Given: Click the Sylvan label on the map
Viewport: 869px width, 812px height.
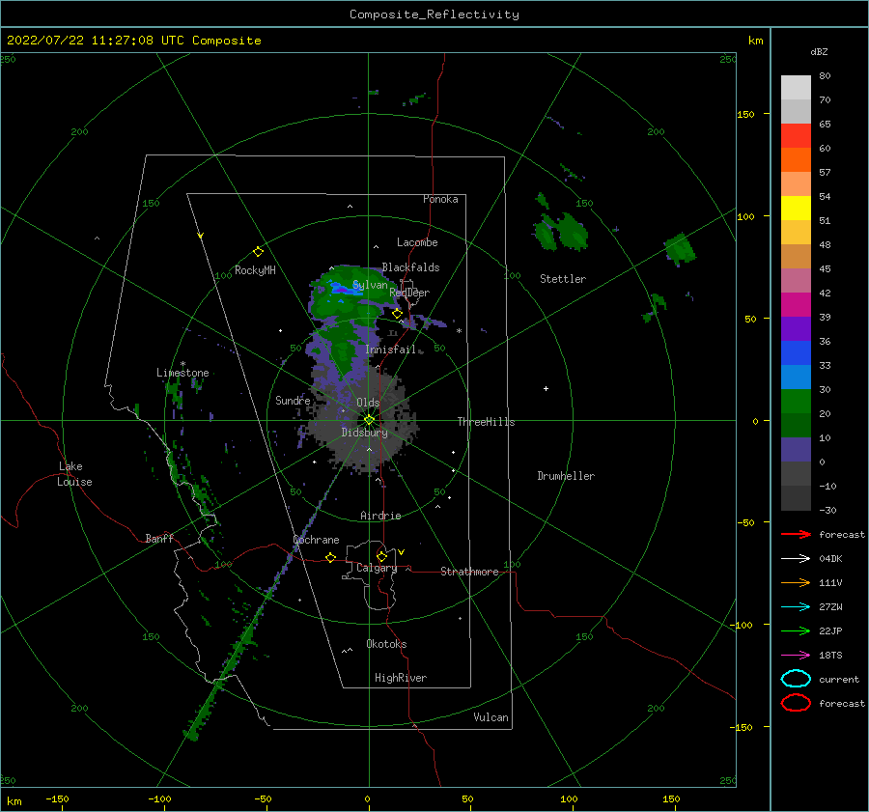Looking at the screenshot, I should (x=370, y=285).
